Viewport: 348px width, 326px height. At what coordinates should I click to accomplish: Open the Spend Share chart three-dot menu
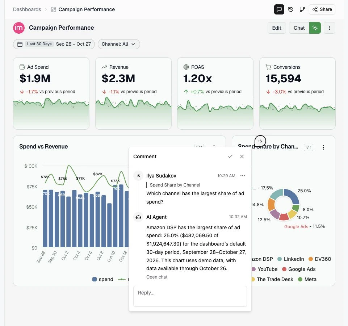[x=323, y=147]
